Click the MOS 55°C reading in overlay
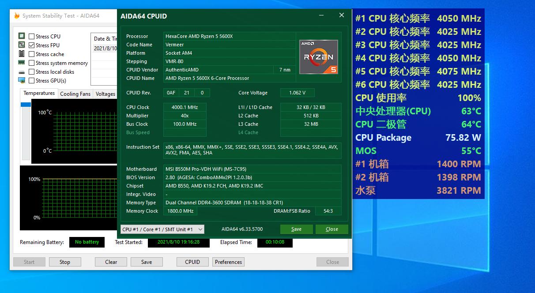The height and width of the screenshot is (293, 535). point(418,151)
